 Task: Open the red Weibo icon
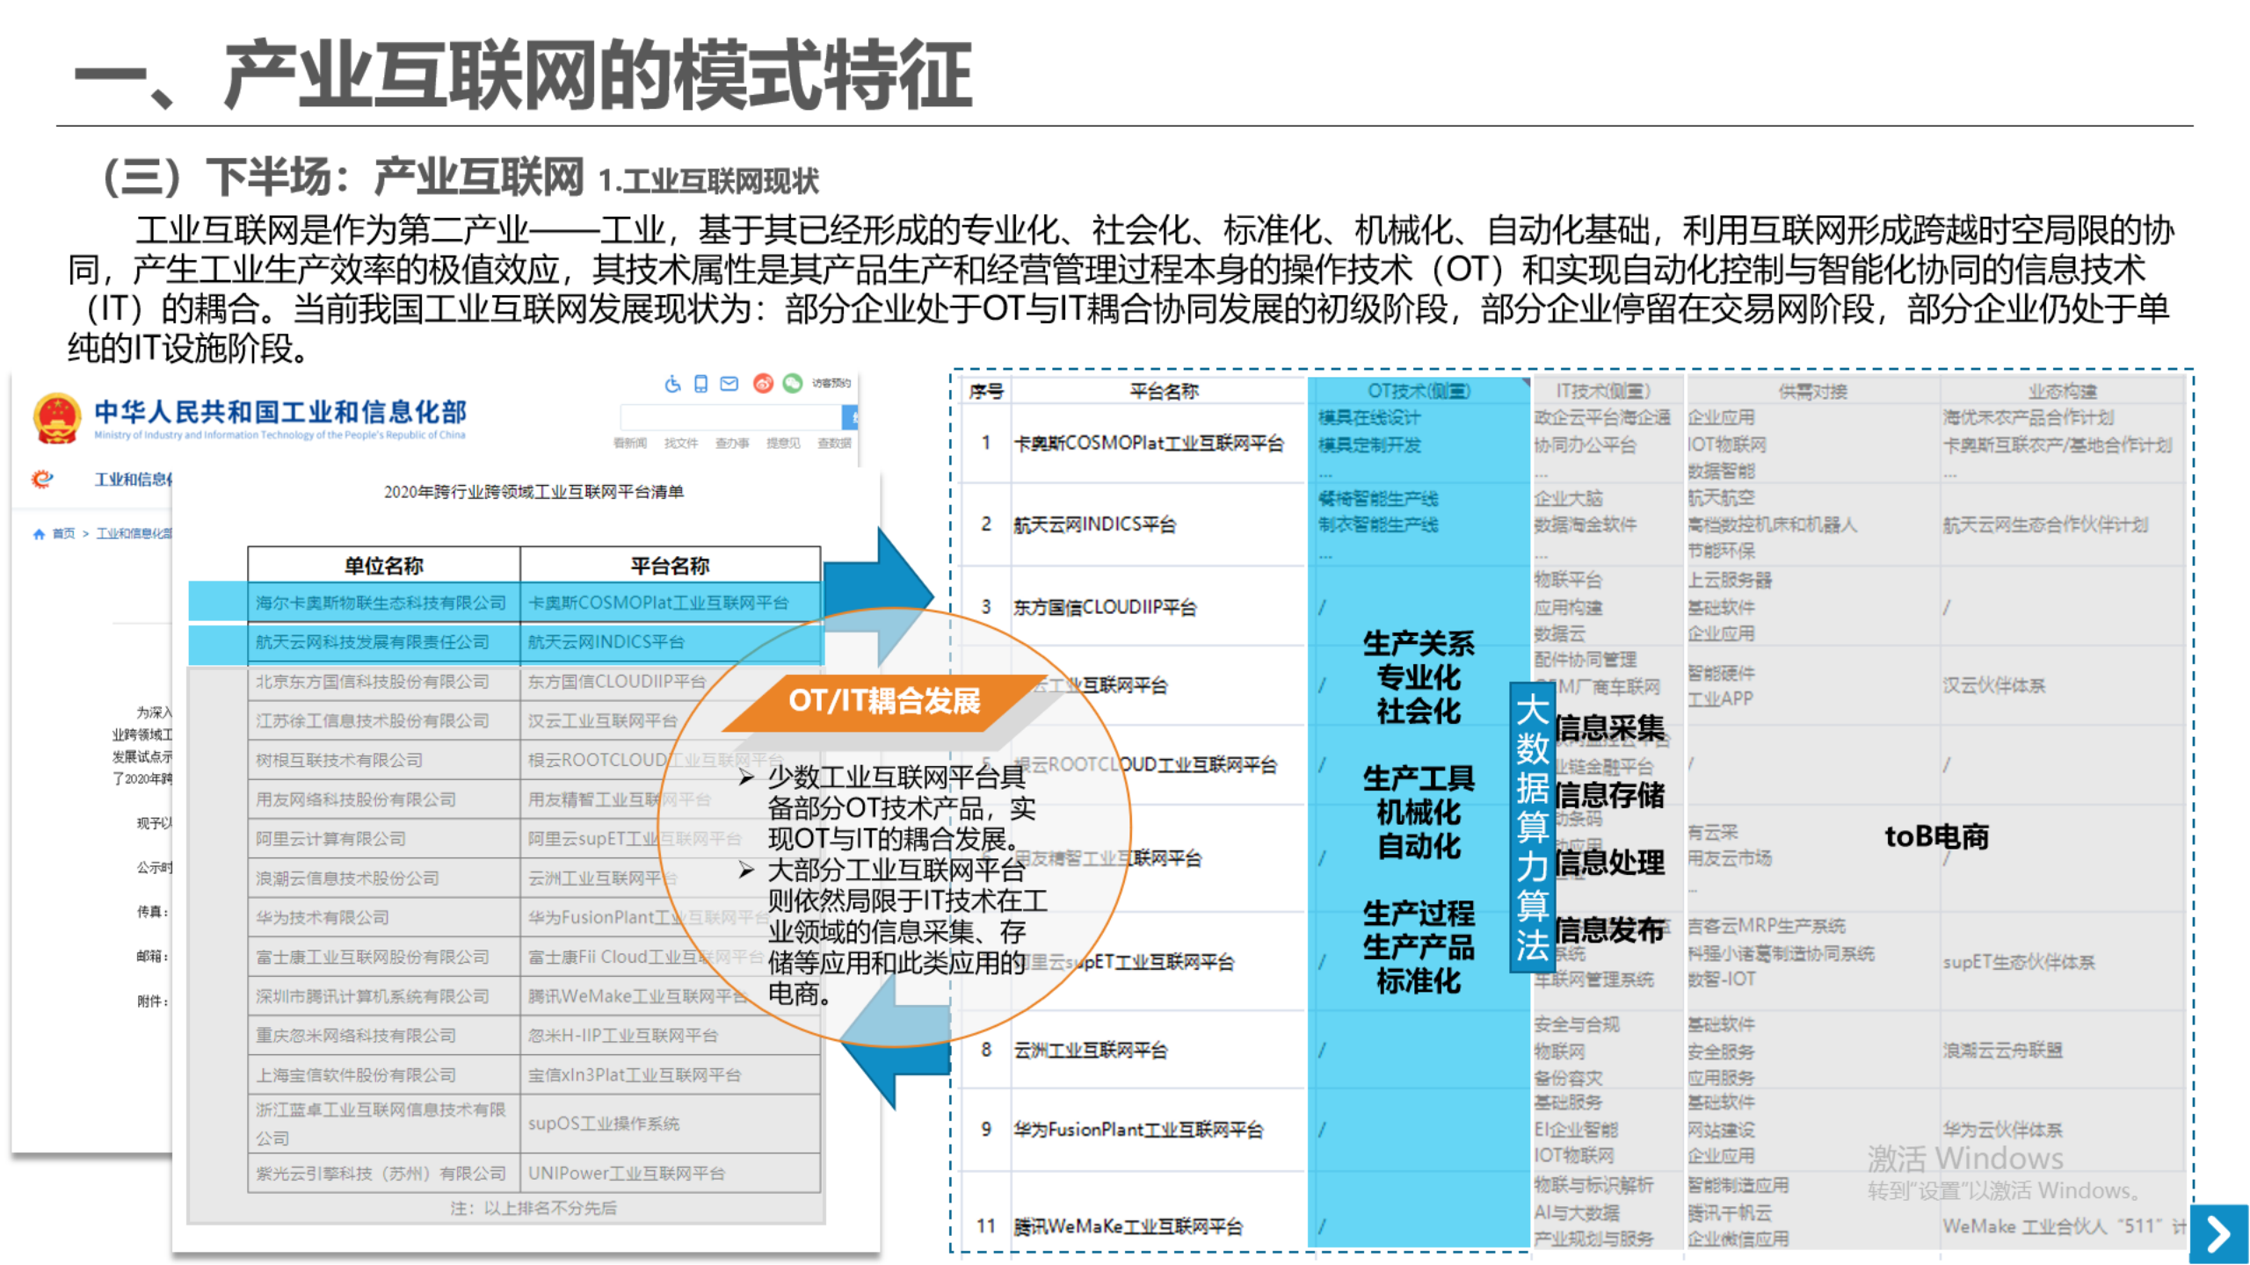[x=763, y=383]
